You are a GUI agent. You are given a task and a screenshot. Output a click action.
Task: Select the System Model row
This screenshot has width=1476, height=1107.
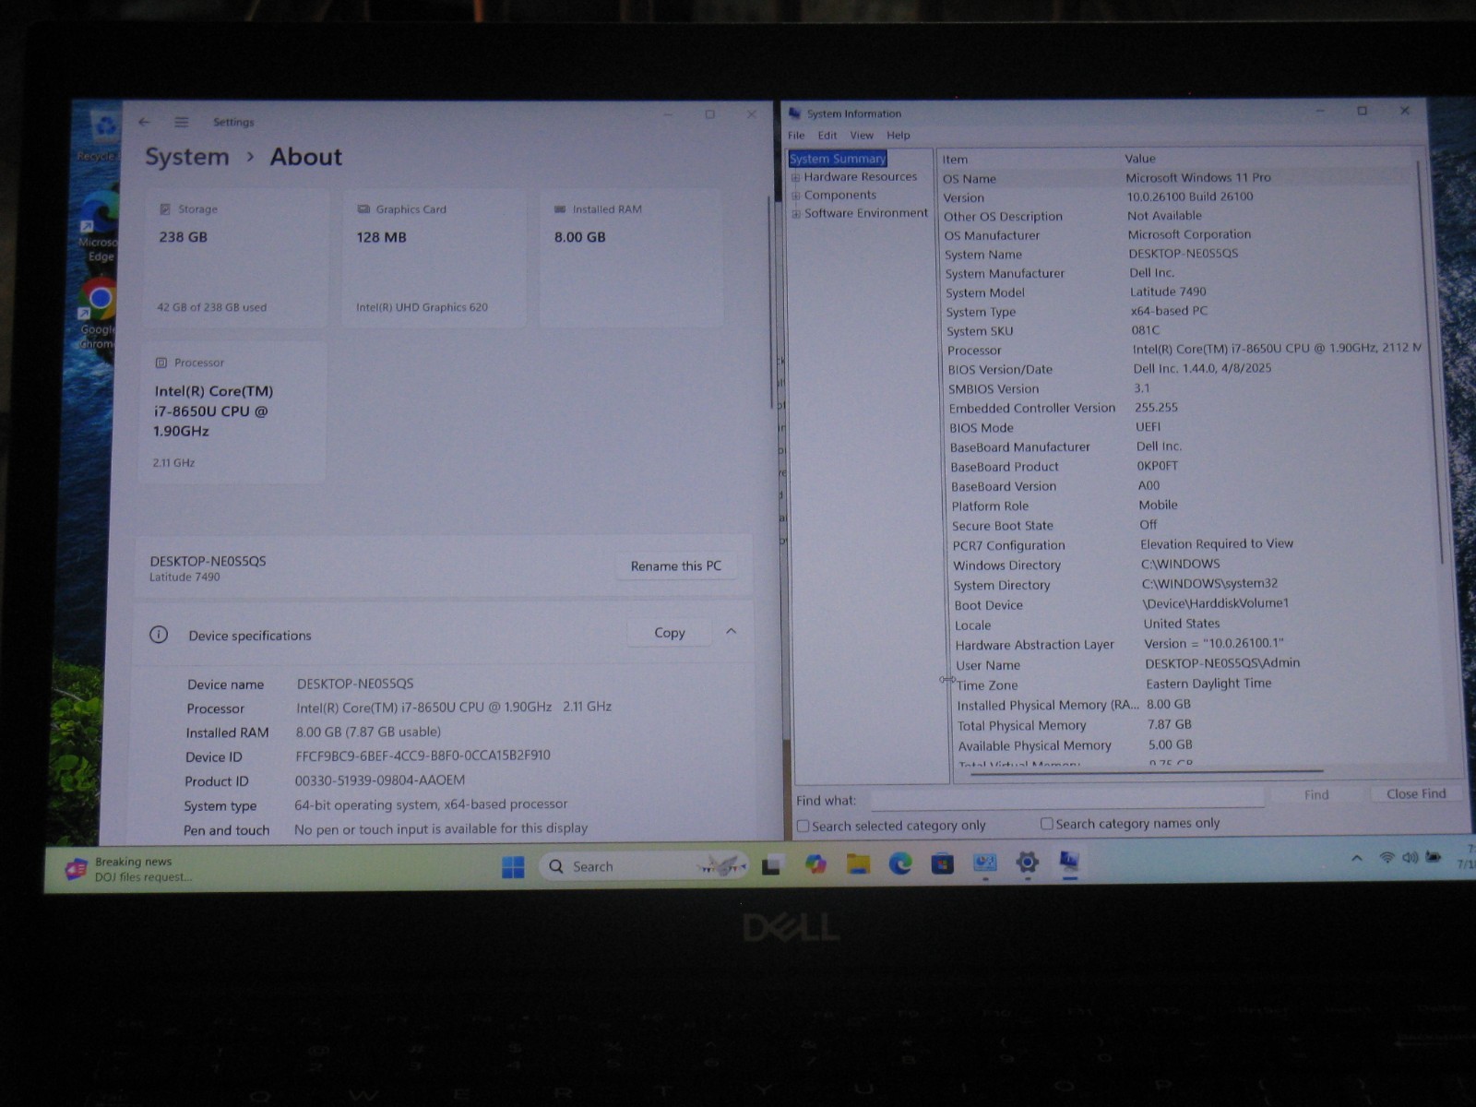tap(1184, 292)
